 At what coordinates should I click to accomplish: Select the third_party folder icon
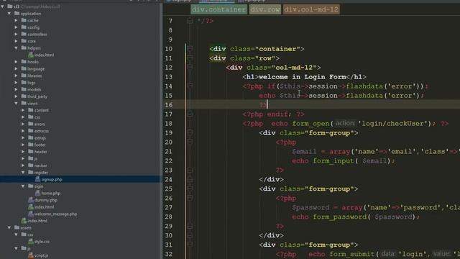coord(24,96)
